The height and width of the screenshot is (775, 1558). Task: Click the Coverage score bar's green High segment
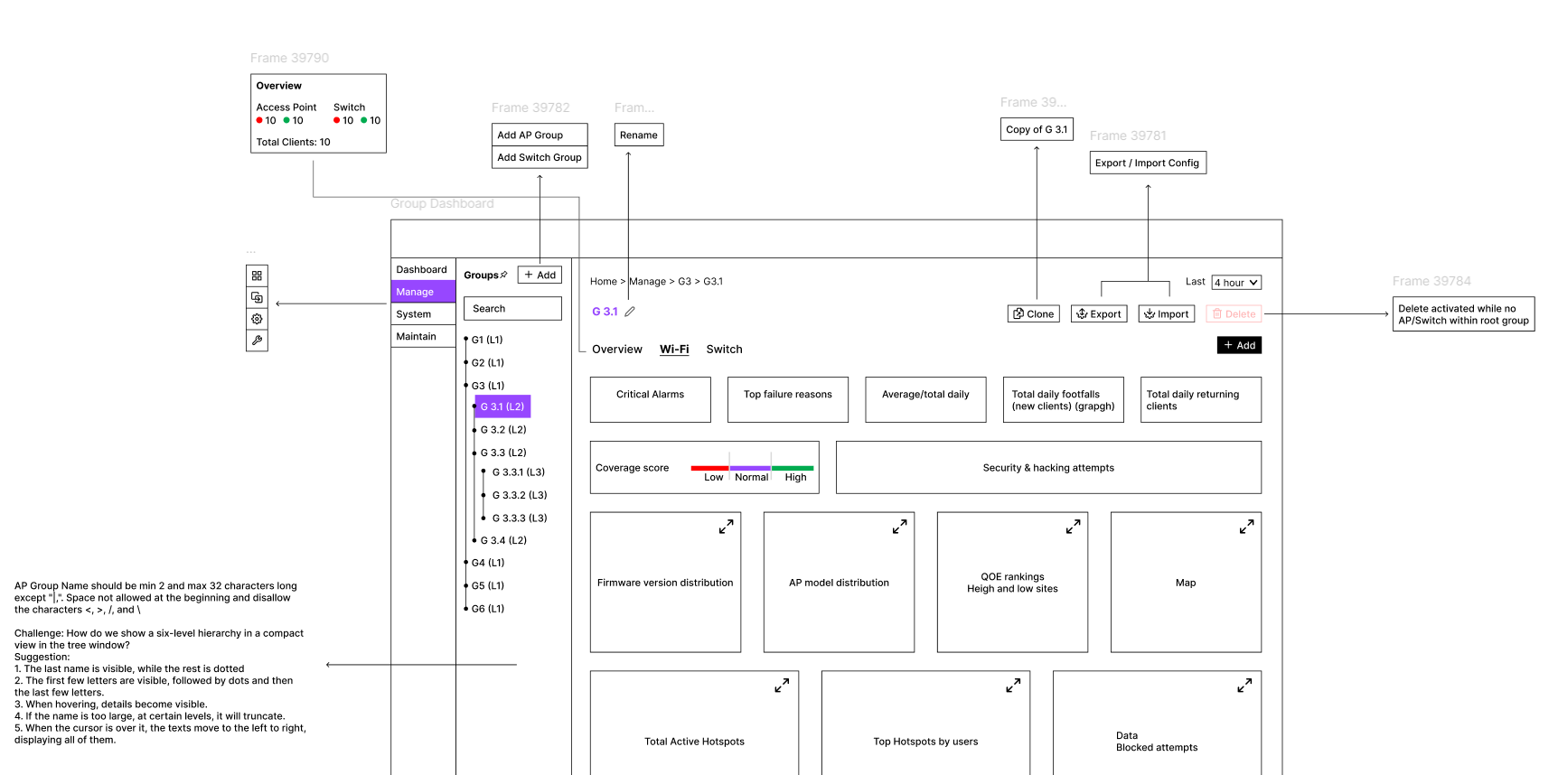793,468
